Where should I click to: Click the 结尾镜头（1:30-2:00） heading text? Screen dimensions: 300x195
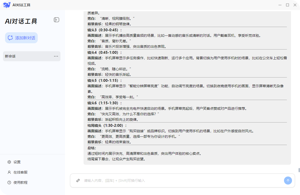pyautogui.click(x=107, y=125)
